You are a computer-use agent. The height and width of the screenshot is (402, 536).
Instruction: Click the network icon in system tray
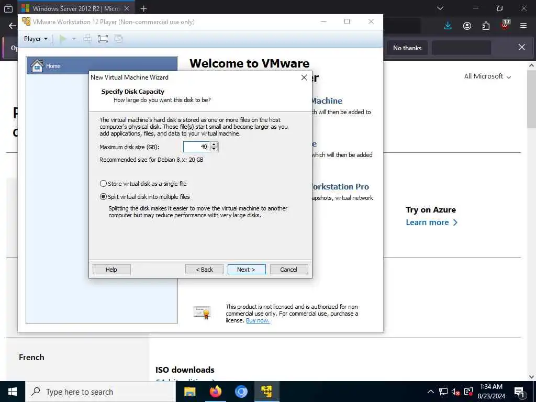pos(443,392)
